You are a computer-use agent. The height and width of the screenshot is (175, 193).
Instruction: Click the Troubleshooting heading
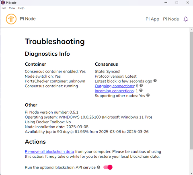point(55,42)
